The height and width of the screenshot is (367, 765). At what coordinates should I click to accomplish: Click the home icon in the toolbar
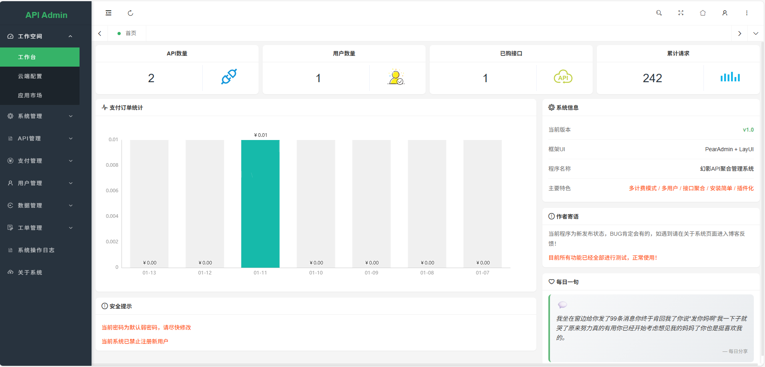[703, 13]
